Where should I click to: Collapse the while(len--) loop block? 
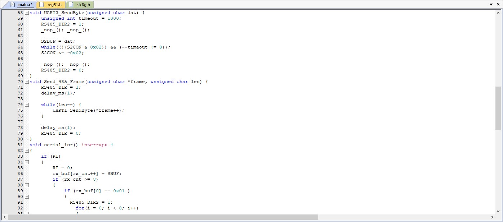click(x=27, y=105)
